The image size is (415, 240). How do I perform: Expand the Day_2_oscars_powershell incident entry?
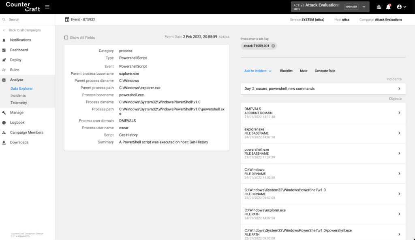coord(399,88)
